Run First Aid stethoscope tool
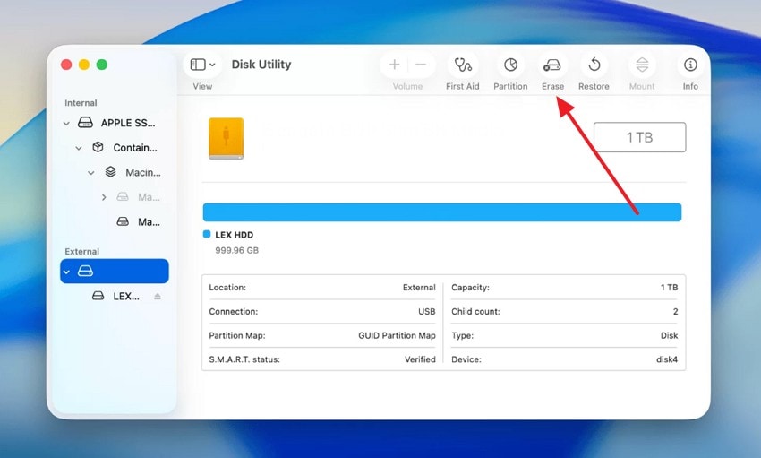The height and width of the screenshot is (458, 761). [x=463, y=65]
